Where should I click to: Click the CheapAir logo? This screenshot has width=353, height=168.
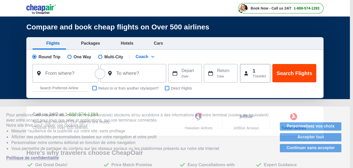tap(41, 9)
